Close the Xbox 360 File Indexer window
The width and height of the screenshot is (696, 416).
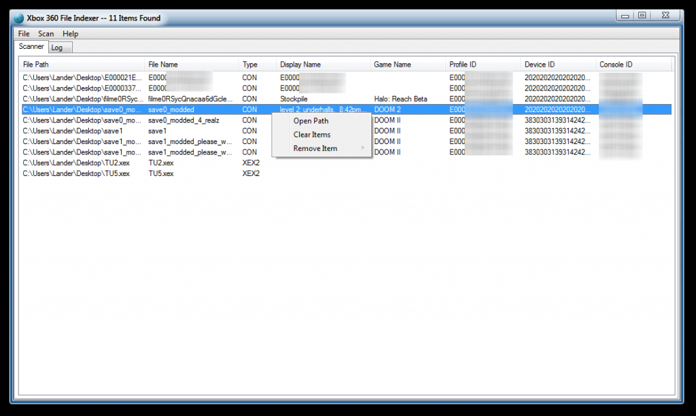coord(665,16)
